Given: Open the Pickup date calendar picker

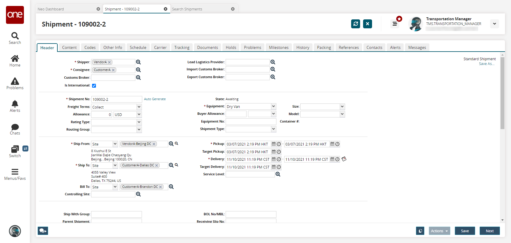Looking at the screenshot, I should click(x=273, y=144).
